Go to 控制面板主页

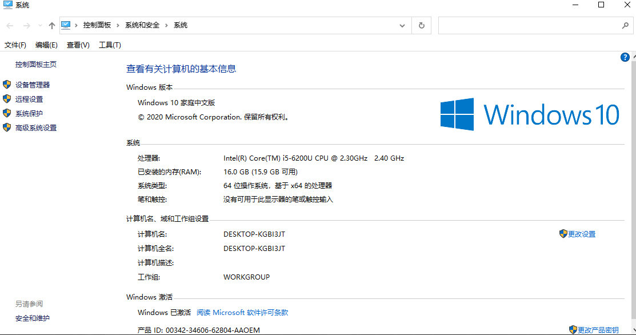pyautogui.click(x=35, y=64)
